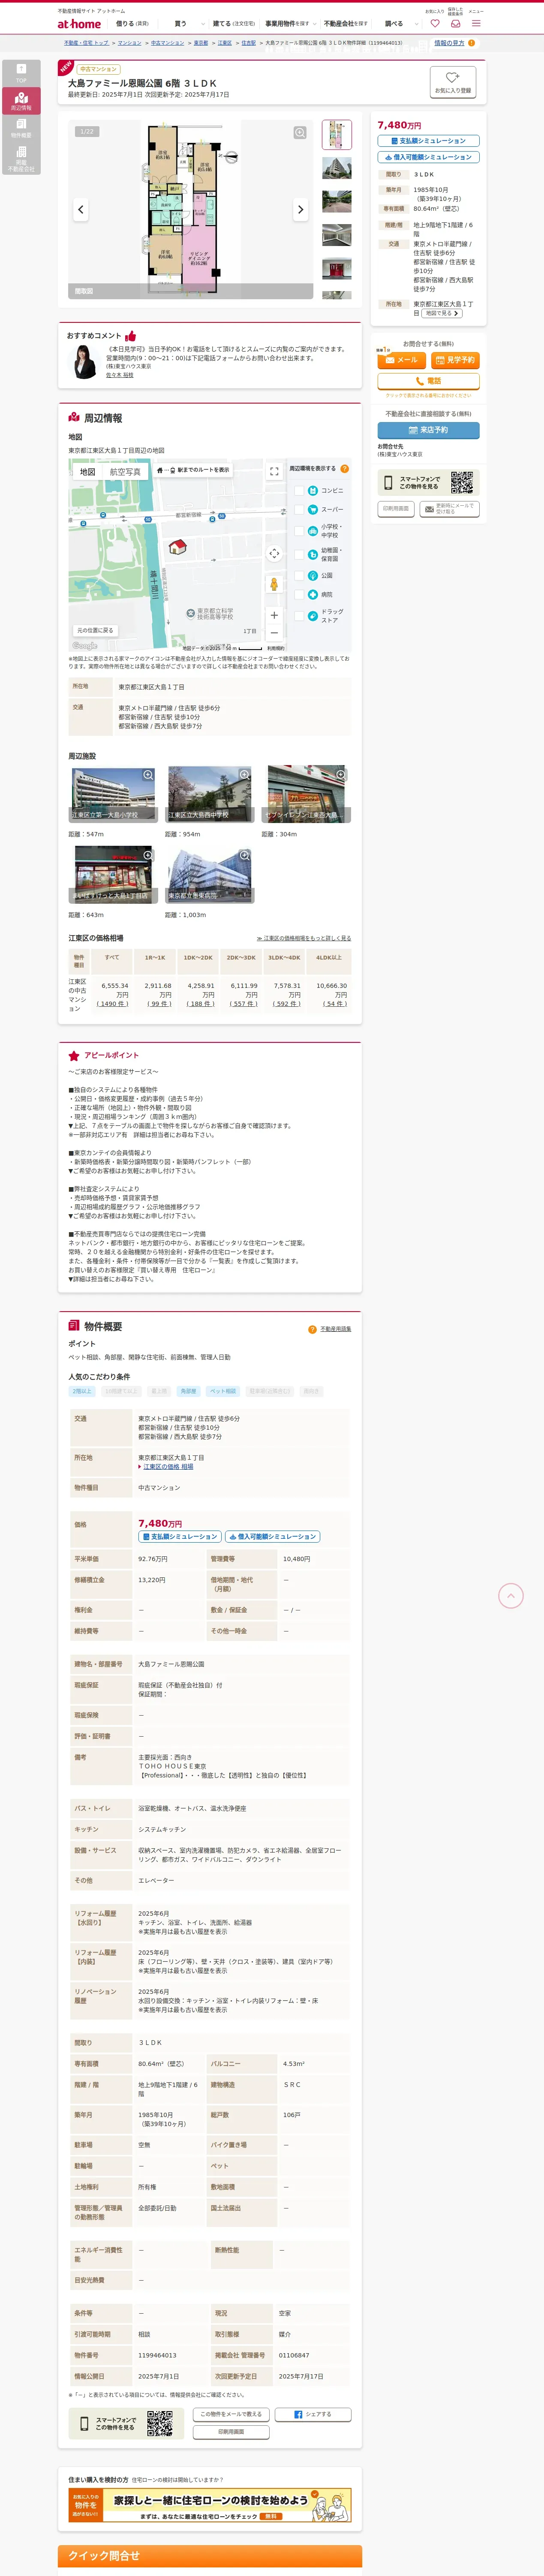Show previous photo with left arrow

click(x=81, y=209)
